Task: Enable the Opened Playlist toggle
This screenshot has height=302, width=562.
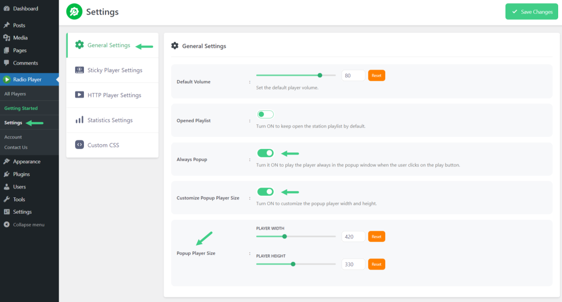Action: [265, 115]
